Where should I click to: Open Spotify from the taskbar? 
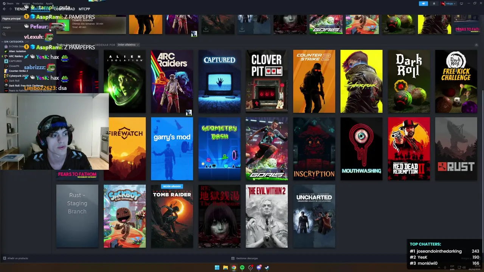point(242,267)
